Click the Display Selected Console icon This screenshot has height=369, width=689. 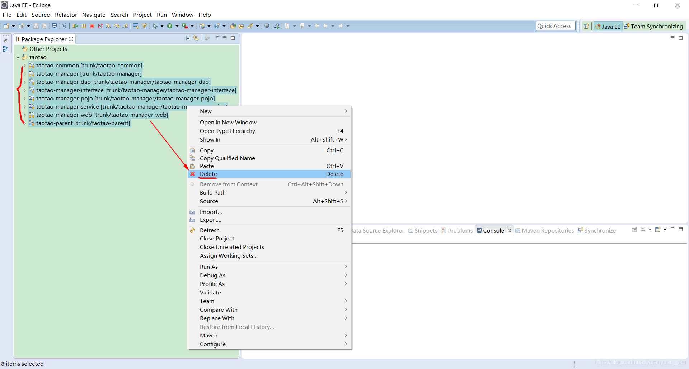[x=643, y=229]
